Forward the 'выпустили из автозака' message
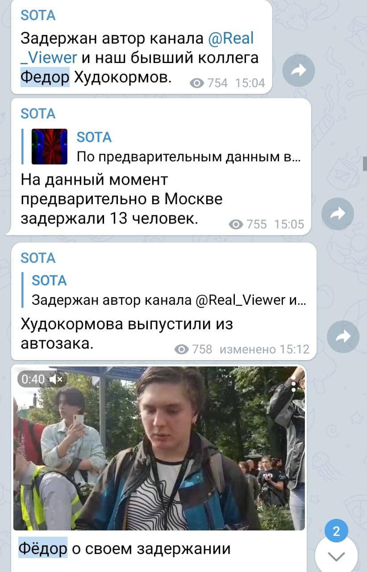Image resolution: width=367 pixels, height=572 pixels. pyautogui.click(x=343, y=337)
